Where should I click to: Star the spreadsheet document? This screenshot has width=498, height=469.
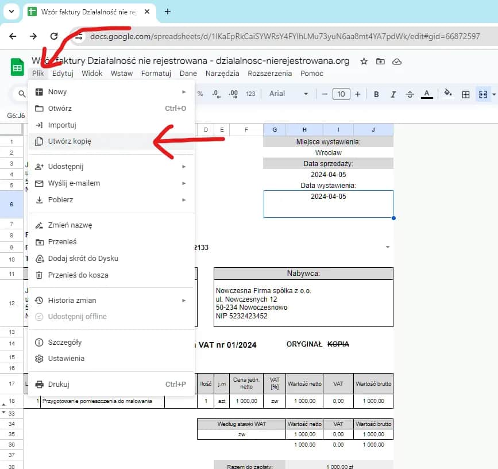coord(363,61)
